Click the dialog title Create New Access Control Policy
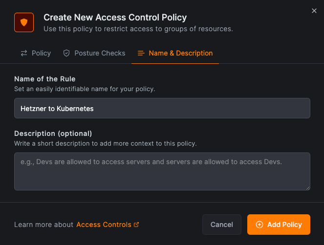This screenshot has width=324, height=245. click(115, 18)
